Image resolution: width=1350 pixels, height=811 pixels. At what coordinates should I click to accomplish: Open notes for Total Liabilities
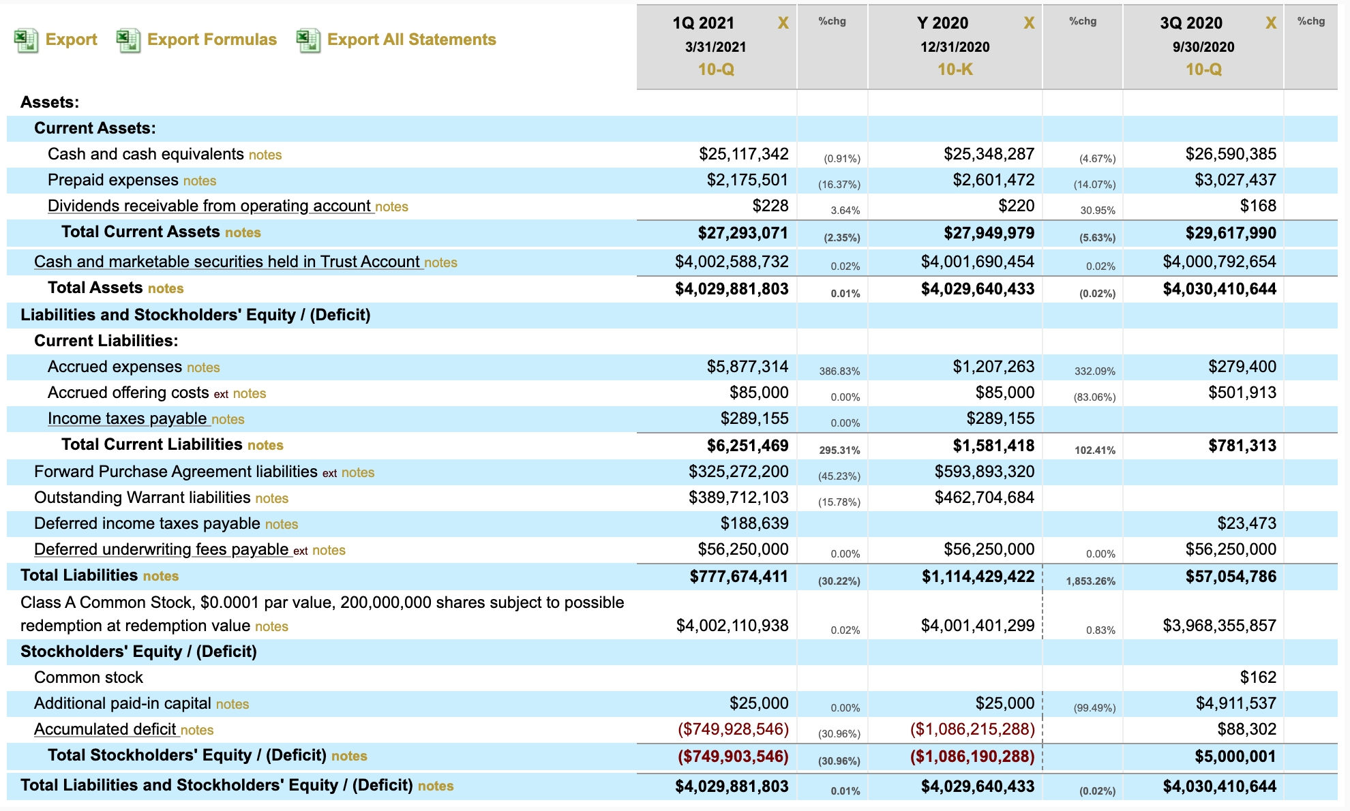[x=161, y=576]
